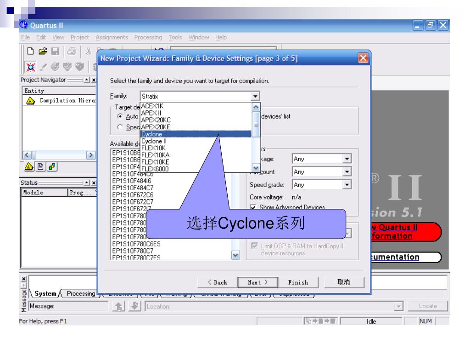Viewport: 470px width, 352px height.
Task: Click the Save toolbar icon
Action: click(x=55, y=51)
